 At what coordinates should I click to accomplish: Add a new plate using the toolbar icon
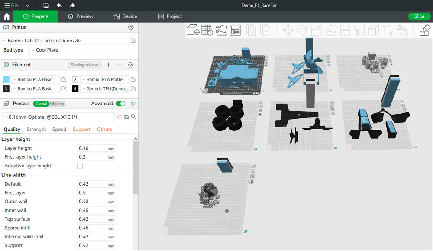(207, 30)
